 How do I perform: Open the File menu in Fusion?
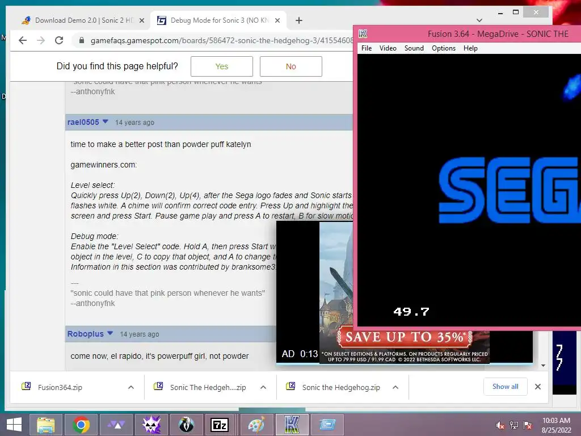click(366, 48)
